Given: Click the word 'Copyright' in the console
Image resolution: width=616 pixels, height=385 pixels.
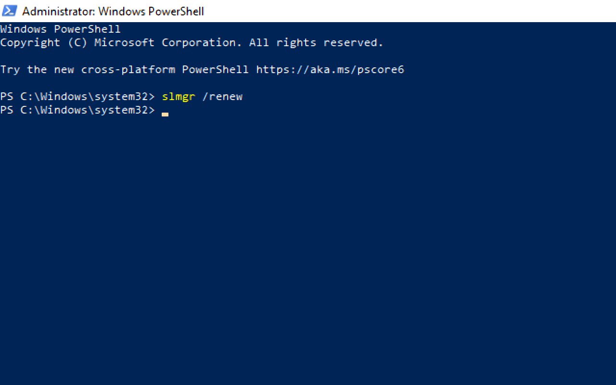Looking at the screenshot, I should point(30,43).
